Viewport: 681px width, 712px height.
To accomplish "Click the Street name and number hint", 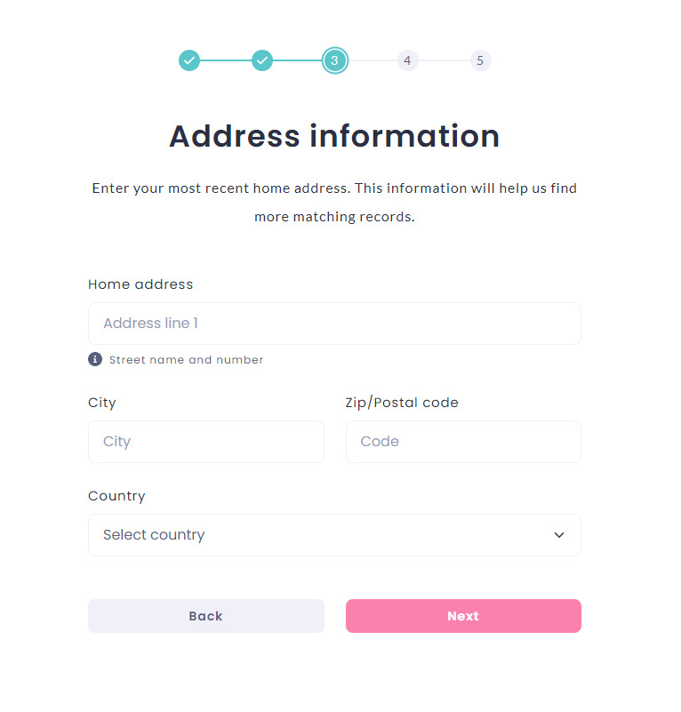I will point(187,360).
